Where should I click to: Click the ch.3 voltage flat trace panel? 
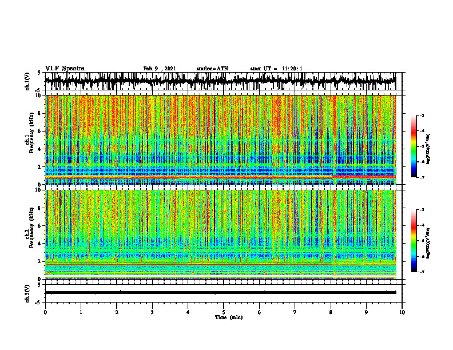[223, 293]
